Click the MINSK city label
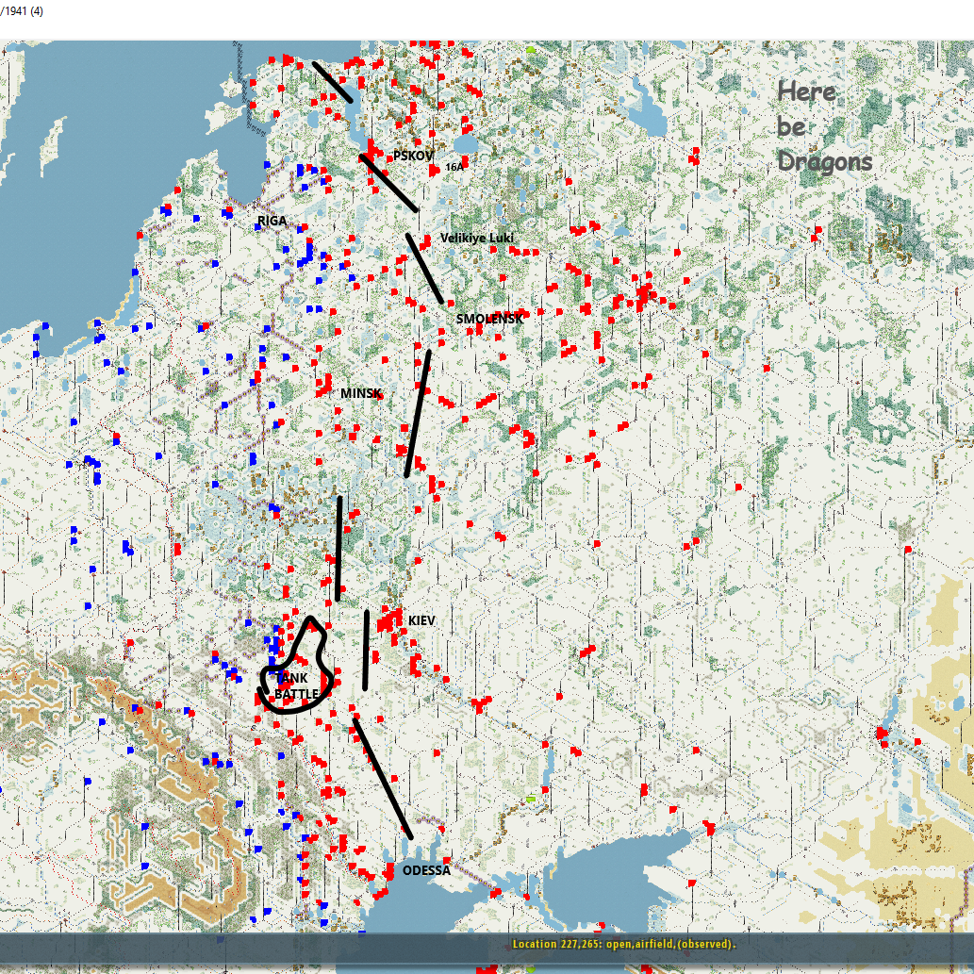Viewport: 974px width, 974px height. point(361,393)
